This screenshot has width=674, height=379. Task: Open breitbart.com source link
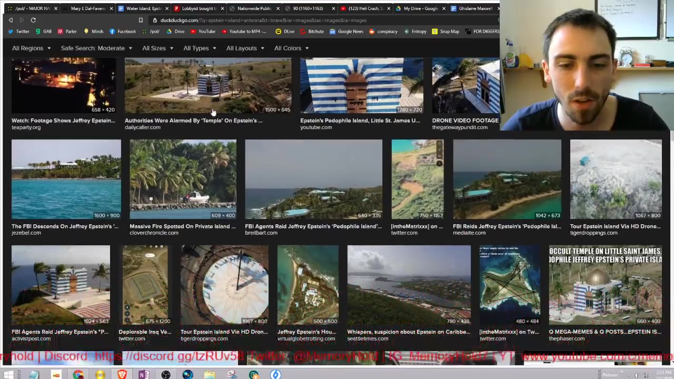point(261,233)
